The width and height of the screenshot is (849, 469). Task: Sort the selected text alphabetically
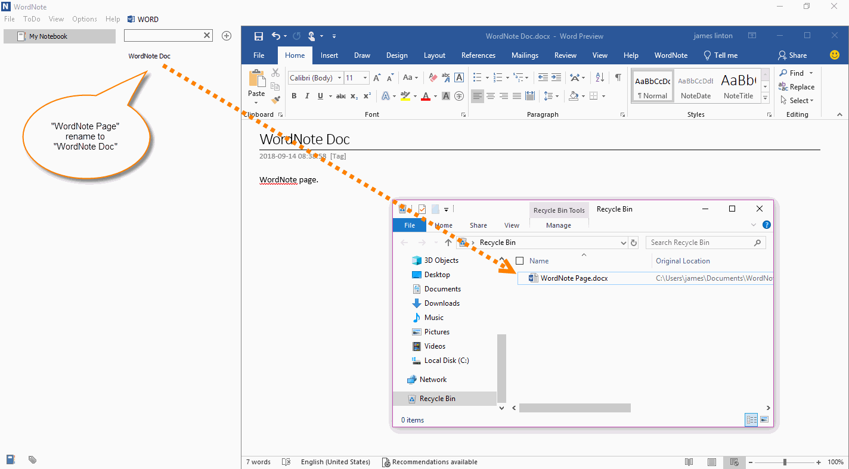pyautogui.click(x=600, y=77)
